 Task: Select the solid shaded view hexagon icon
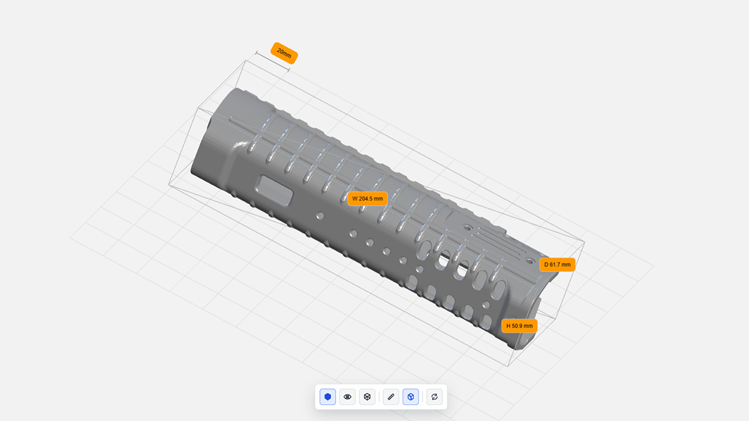tap(328, 397)
